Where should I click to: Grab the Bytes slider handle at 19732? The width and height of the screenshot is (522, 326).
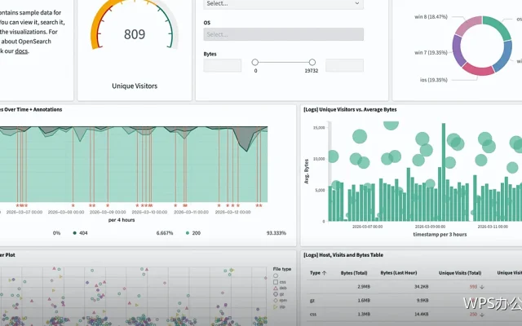[x=312, y=62]
